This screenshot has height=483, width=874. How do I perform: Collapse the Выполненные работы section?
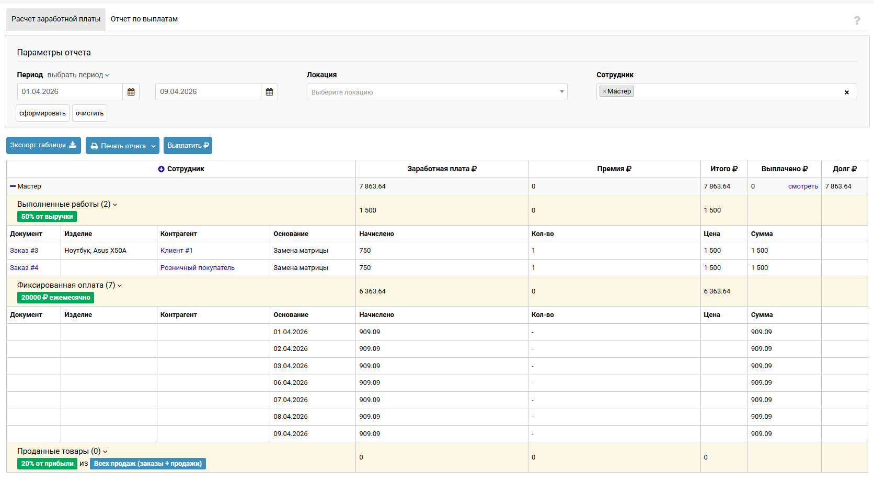point(67,204)
